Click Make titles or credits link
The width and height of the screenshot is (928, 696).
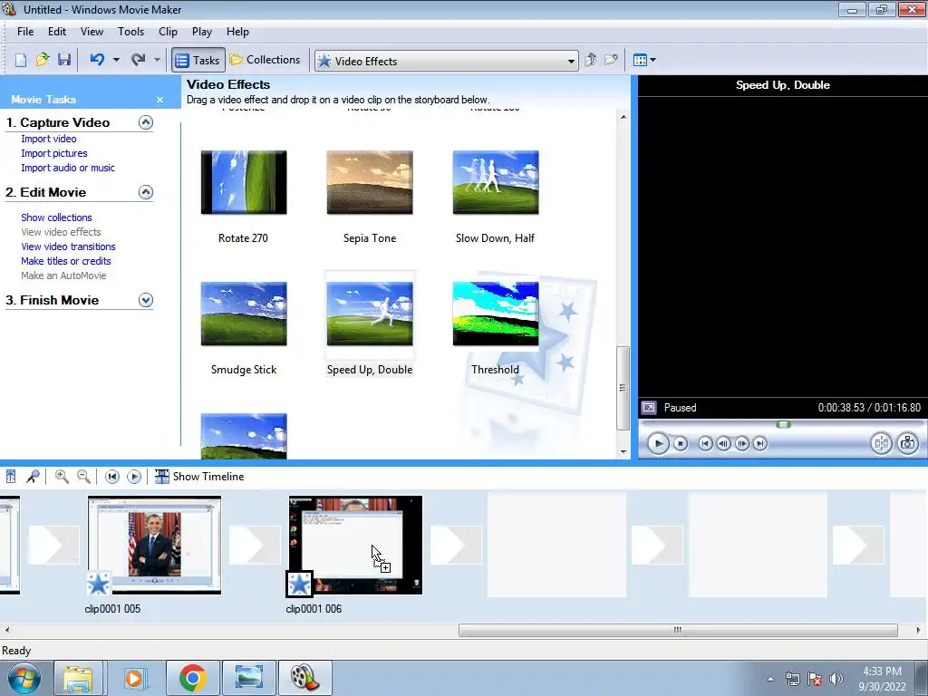click(66, 261)
